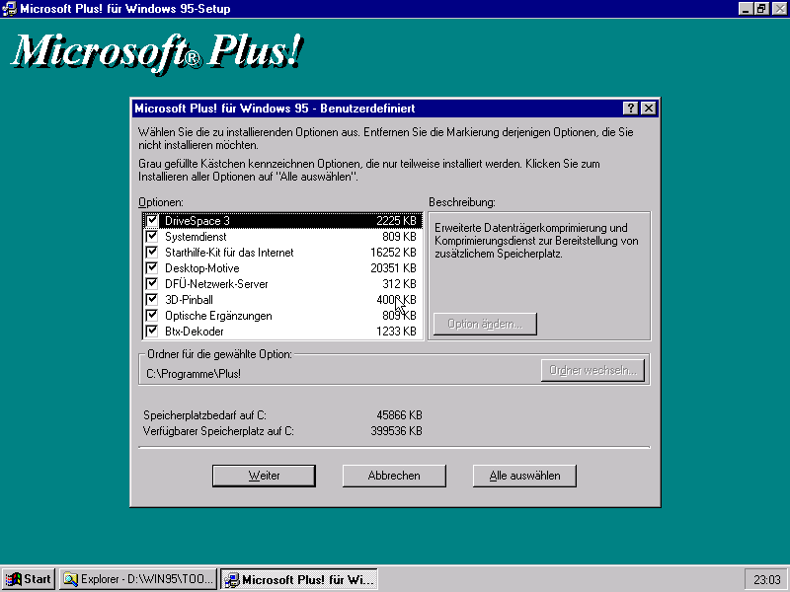Close the Benutzerdefiniert dialog
The image size is (790, 592).
(649, 109)
